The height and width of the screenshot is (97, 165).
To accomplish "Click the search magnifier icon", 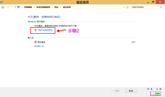I will pyautogui.click(x=161, y=7).
